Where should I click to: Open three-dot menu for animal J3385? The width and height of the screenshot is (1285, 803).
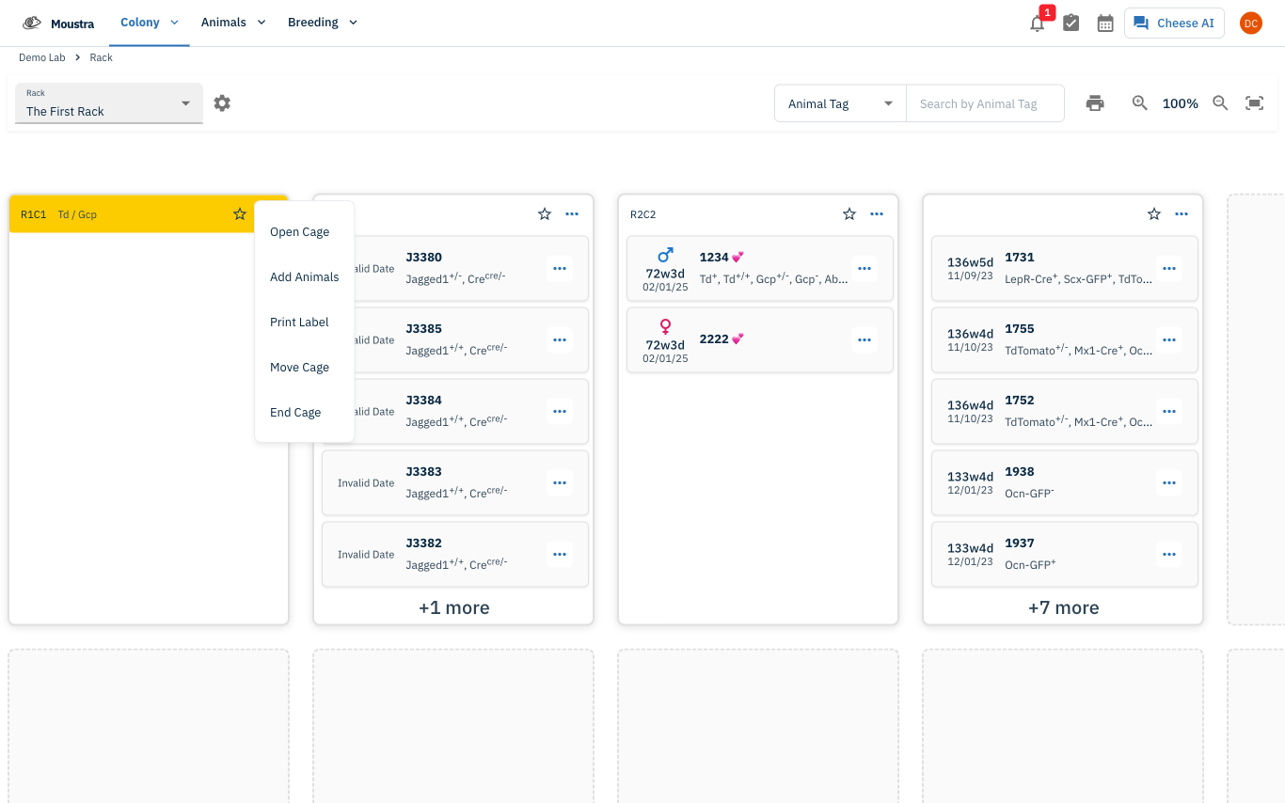[560, 340]
